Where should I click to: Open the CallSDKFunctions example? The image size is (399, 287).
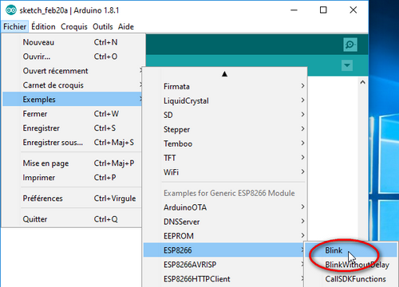pyautogui.click(x=351, y=279)
